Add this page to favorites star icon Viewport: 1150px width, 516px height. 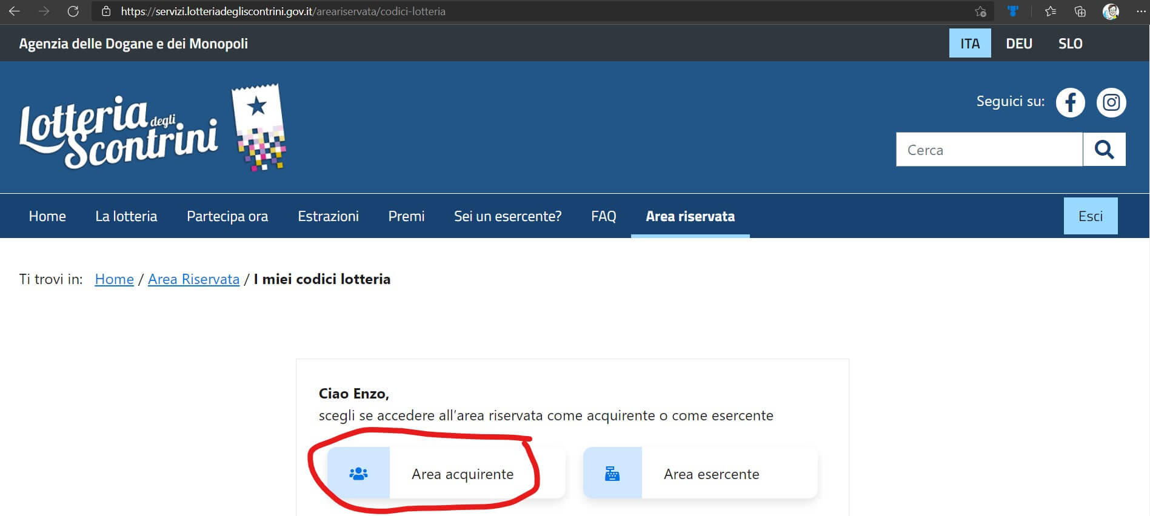980,12
